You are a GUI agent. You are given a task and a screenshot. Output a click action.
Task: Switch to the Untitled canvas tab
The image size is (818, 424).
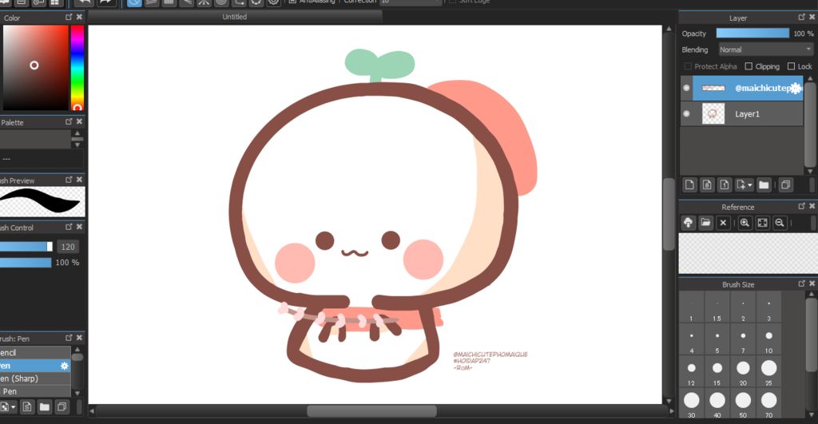coord(235,17)
